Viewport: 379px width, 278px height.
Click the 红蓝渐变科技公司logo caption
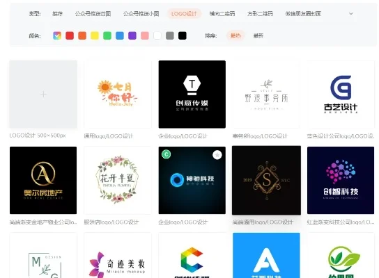tap(341, 222)
